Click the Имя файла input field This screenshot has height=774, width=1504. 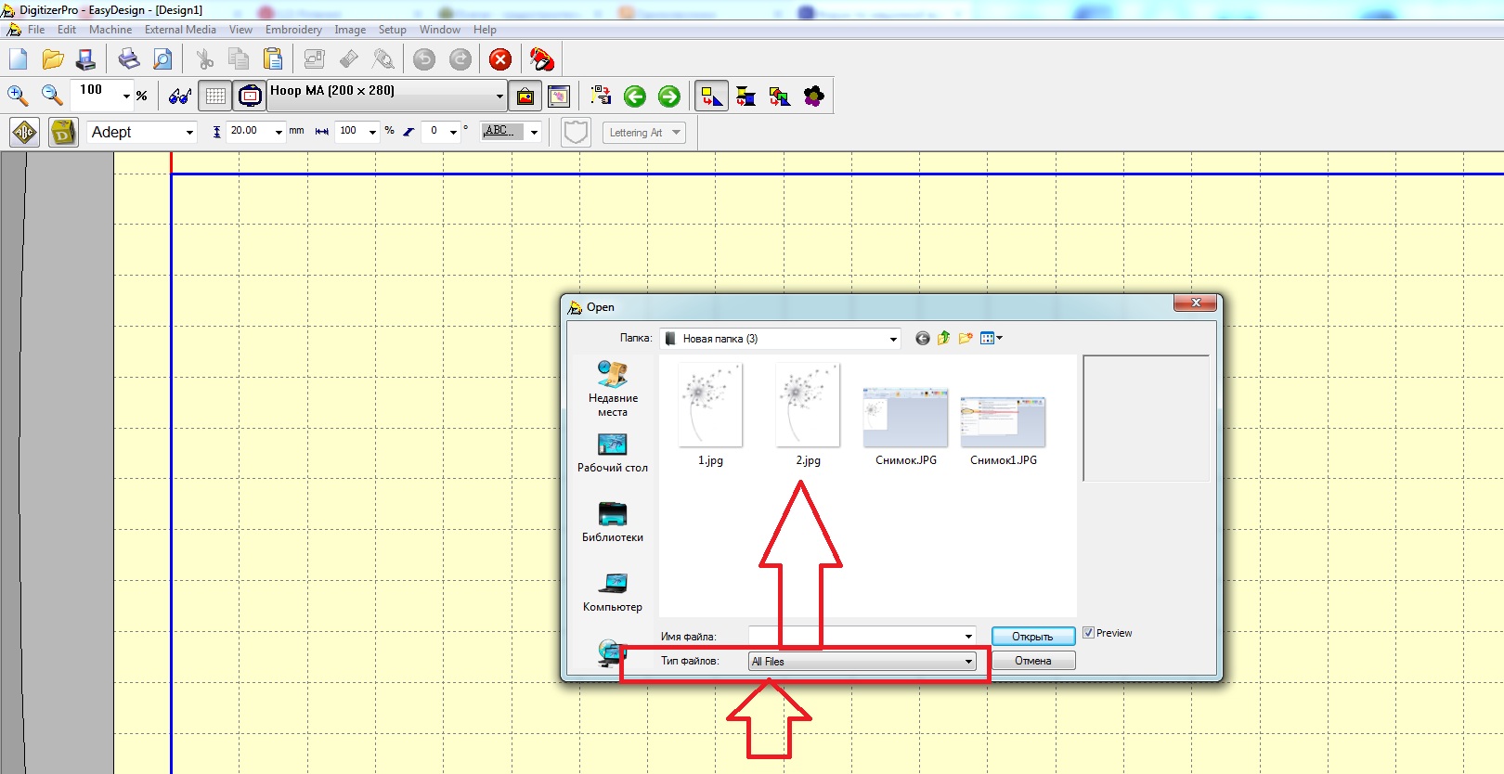click(854, 637)
